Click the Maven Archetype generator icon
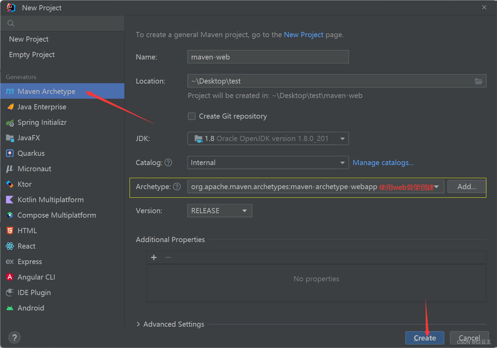The width and height of the screenshot is (497, 348). (10, 91)
